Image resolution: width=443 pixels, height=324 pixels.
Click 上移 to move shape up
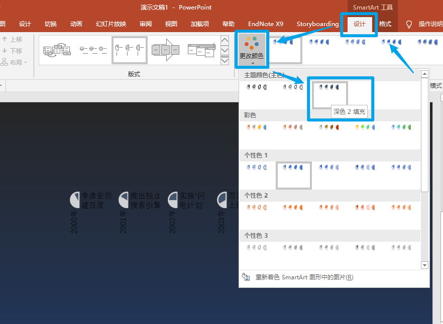click(x=13, y=39)
